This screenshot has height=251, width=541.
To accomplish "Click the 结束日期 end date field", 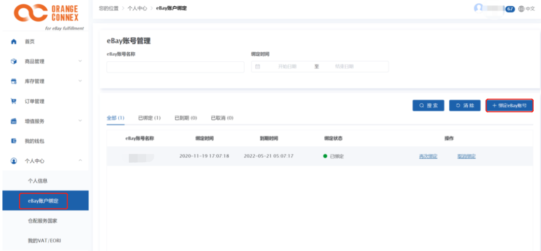I will [x=344, y=67].
